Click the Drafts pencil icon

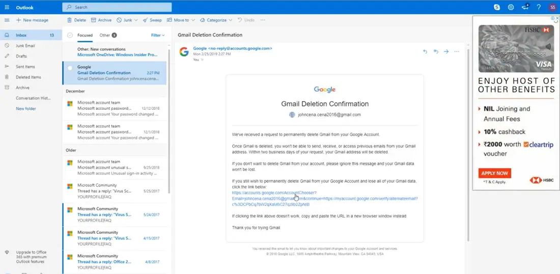(7, 56)
